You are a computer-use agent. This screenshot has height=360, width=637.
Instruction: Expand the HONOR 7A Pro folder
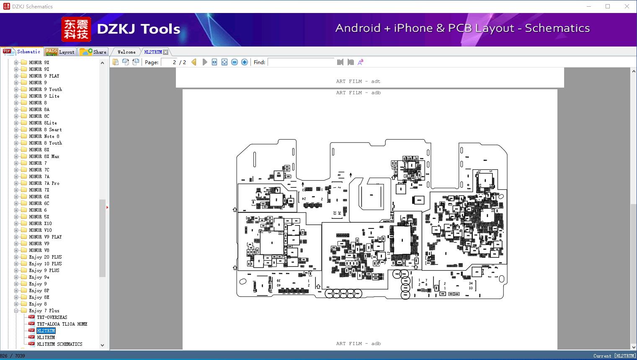click(16, 183)
